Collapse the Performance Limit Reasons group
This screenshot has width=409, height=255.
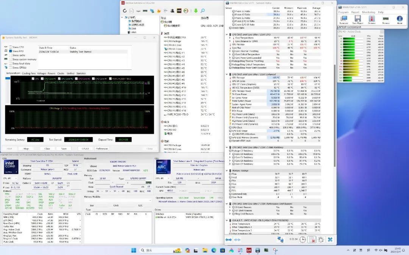click(x=226, y=204)
